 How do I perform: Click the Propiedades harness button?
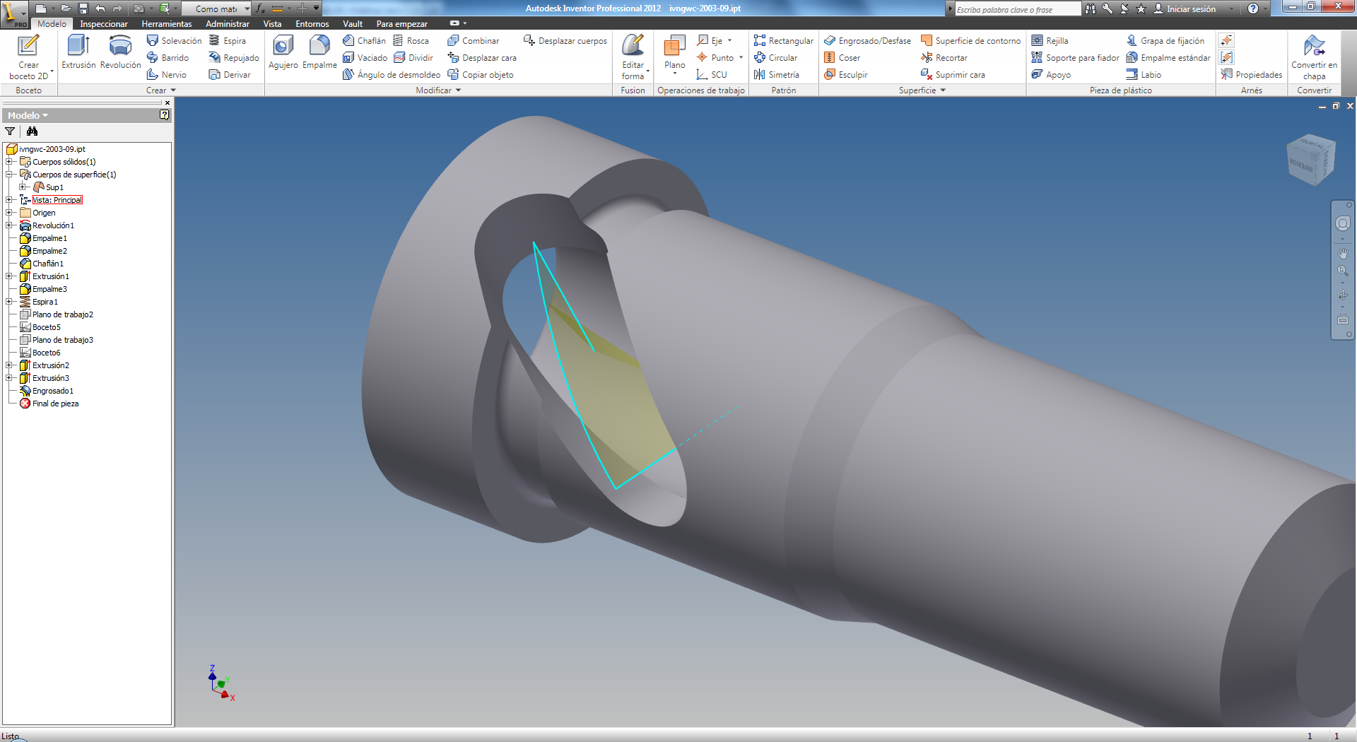(x=1251, y=74)
